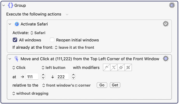Collapse the Group action

tap(4, 5)
